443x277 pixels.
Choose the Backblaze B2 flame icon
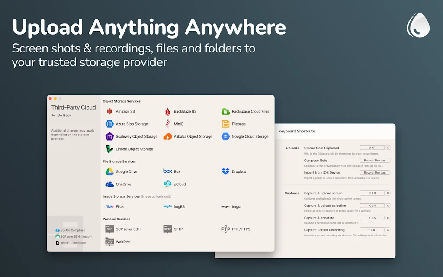point(167,111)
